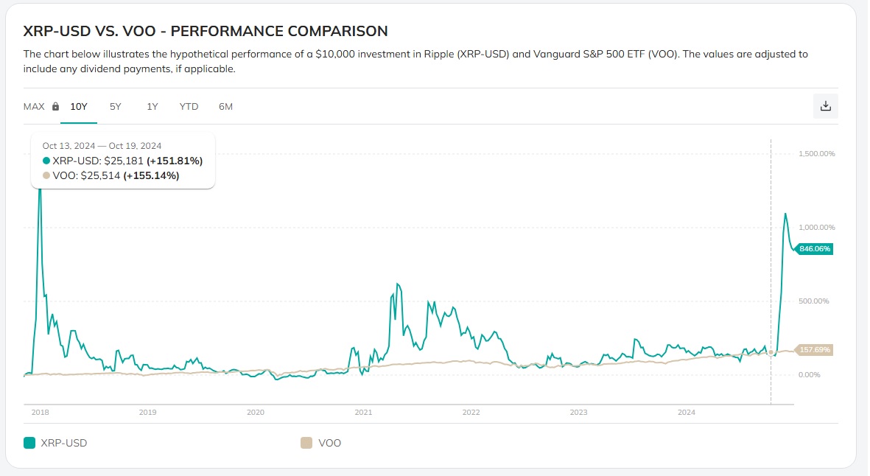Toggle the XRP-USD series in the legend
Image resolution: width=870 pixels, height=476 pixels.
(55, 443)
